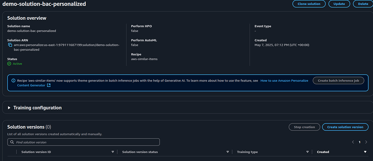373x161 pixels.
Task: Click Create solution version button
Action: coord(345,127)
